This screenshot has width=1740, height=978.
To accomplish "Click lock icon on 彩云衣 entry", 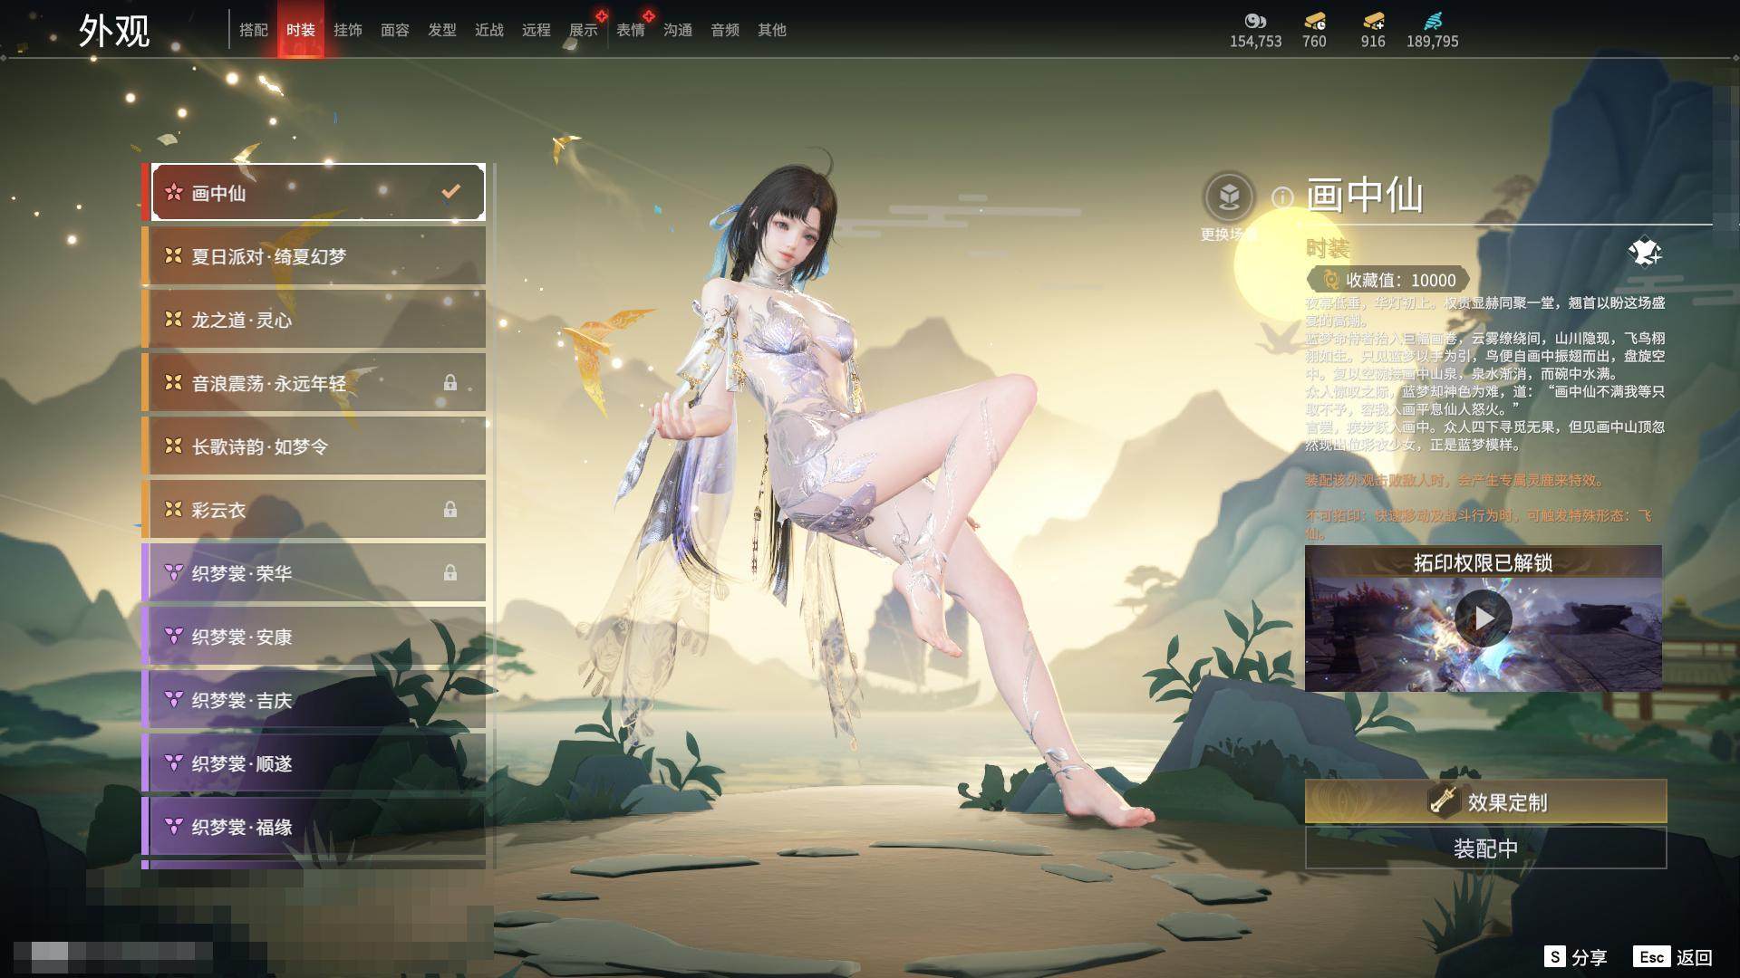I will click(449, 510).
